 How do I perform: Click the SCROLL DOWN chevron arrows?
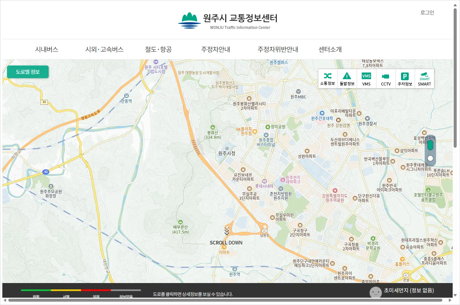(227, 230)
